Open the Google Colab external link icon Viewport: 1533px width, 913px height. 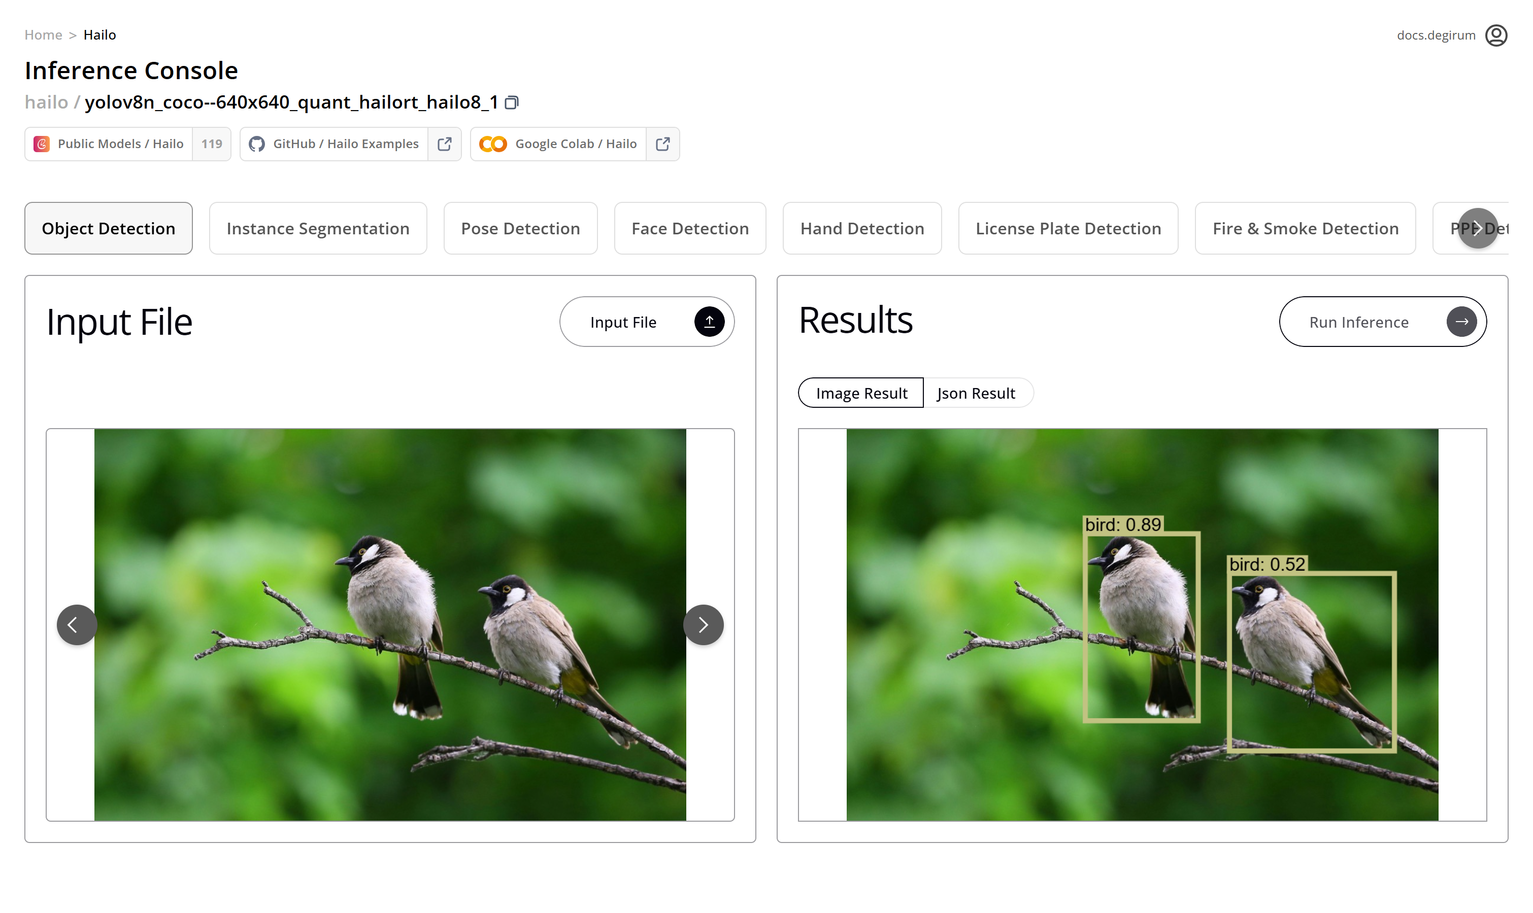pos(662,144)
